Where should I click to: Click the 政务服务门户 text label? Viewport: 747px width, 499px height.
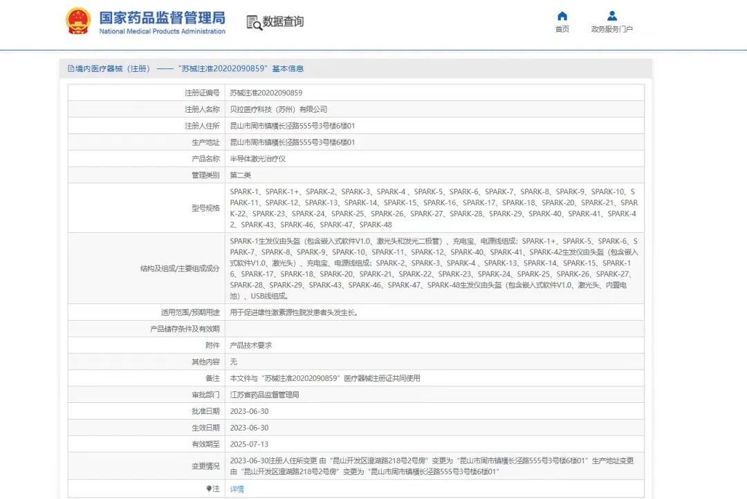click(611, 29)
